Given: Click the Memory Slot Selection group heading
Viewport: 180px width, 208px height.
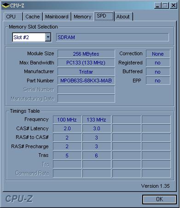Looking at the screenshot, I should pyautogui.click(x=33, y=27).
